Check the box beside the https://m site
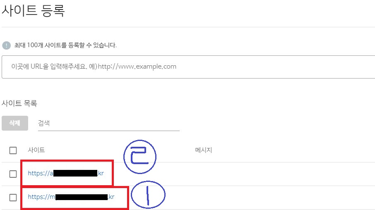 click(x=13, y=198)
